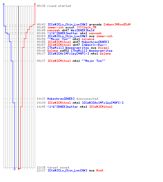Click victim Voogel at 09:04
The height and width of the screenshot is (182, 163).
coord(103,48)
